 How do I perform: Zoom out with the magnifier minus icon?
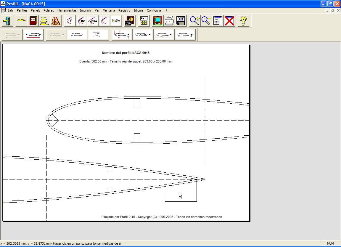coord(206,21)
